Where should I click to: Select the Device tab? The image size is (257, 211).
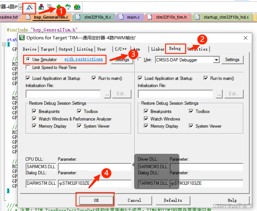(x=29, y=49)
